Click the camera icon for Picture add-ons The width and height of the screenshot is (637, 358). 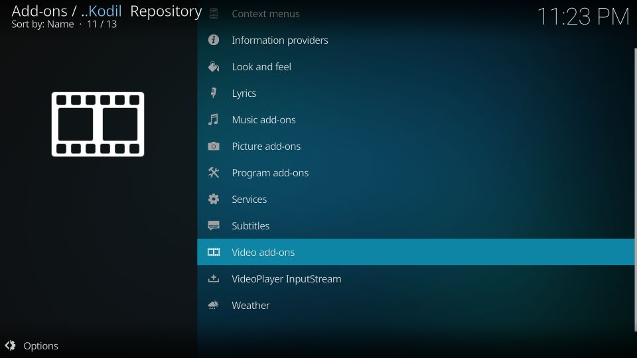coord(213,146)
